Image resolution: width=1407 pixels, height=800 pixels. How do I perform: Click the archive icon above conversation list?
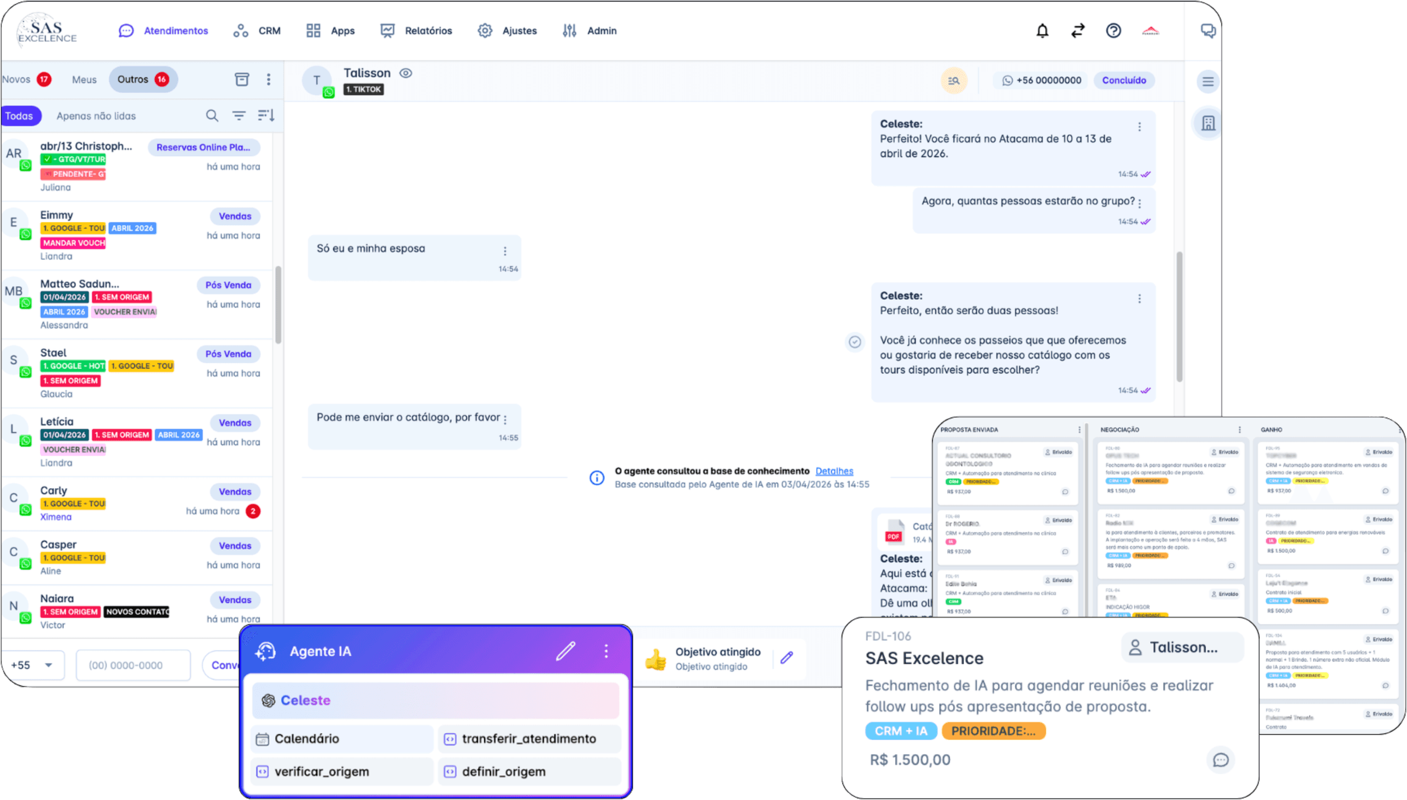[242, 79]
